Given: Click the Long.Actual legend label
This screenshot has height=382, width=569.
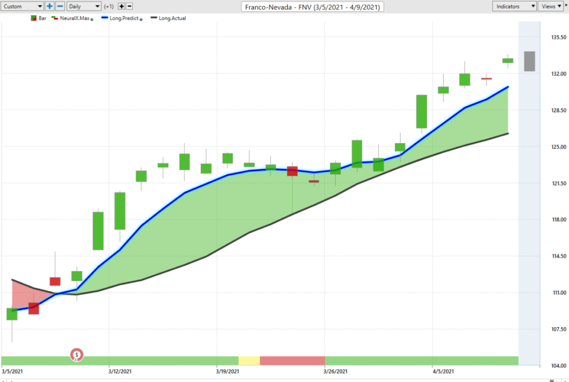Looking at the screenshot, I should coord(172,18).
